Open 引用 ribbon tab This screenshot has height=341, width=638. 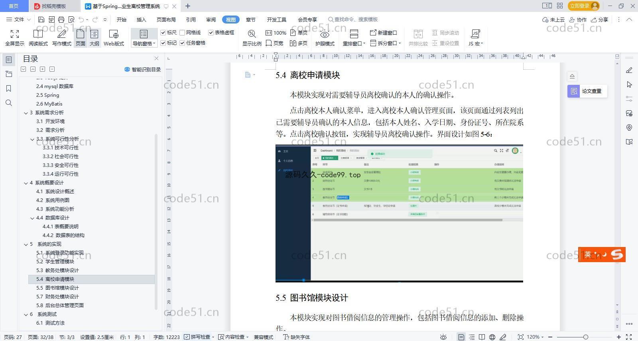(x=191, y=20)
